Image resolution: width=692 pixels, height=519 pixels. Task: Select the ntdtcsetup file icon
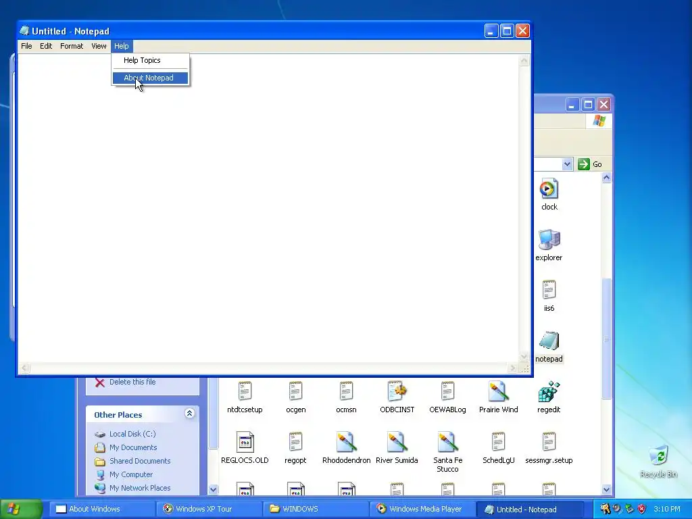point(245,391)
